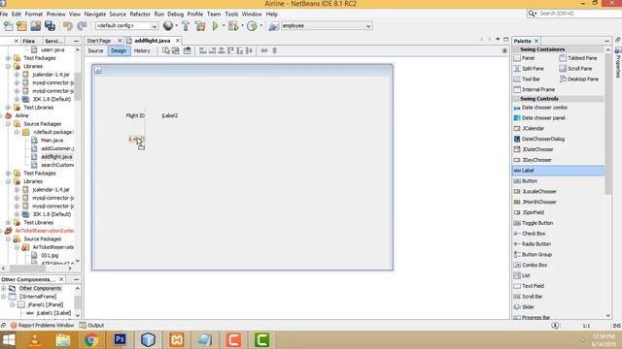The image size is (622, 349).
Task: Collapse the Airline project node
Action: click(2, 115)
